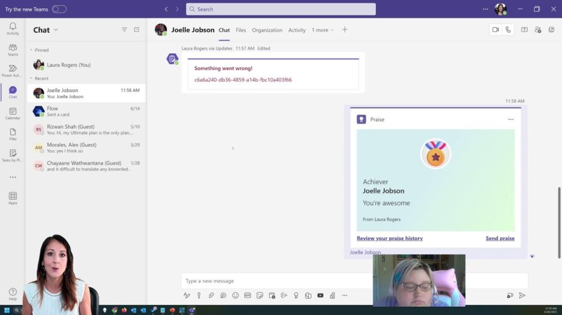The width and height of the screenshot is (562, 315).
Task: Open the Format text tool
Action: click(187, 295)
